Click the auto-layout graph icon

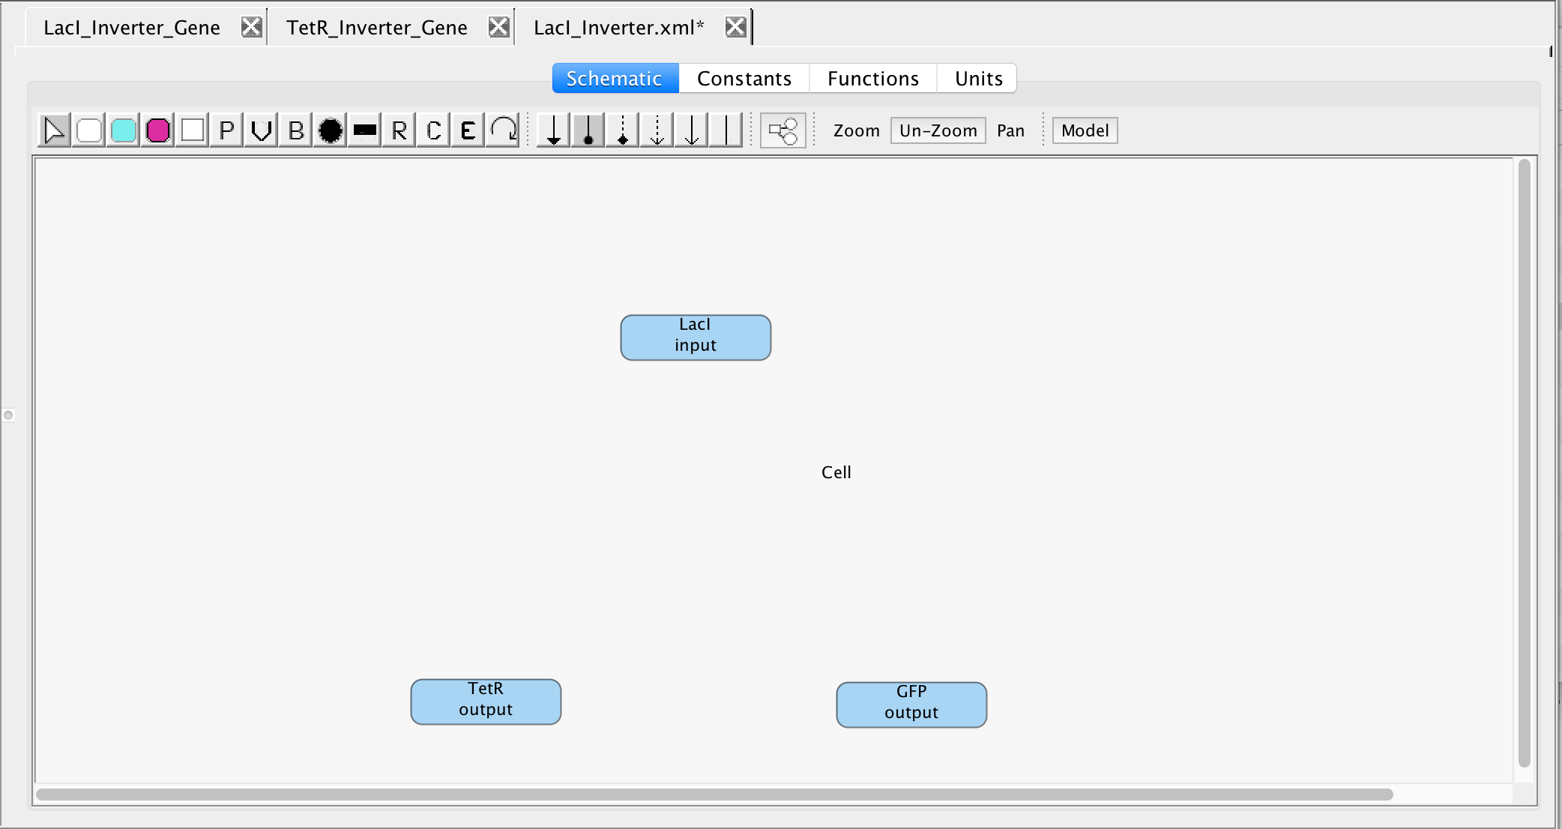pyautogui.click(x=782, y=130)
